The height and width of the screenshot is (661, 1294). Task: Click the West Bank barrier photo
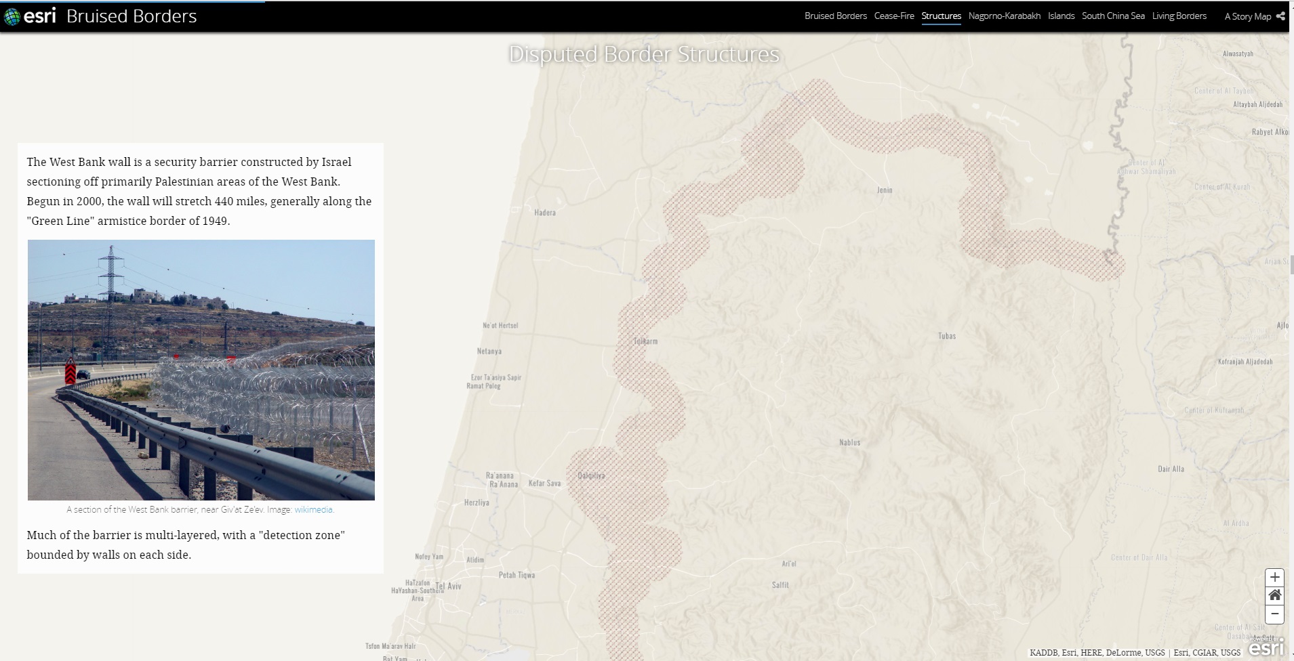coord(201,370)
